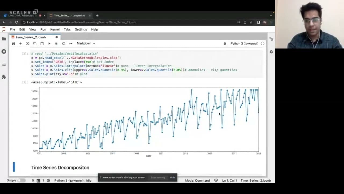Screen dimensions: 344x194
Task: Save the notebook with the toolbar save icon
Action: click(13, 43)
